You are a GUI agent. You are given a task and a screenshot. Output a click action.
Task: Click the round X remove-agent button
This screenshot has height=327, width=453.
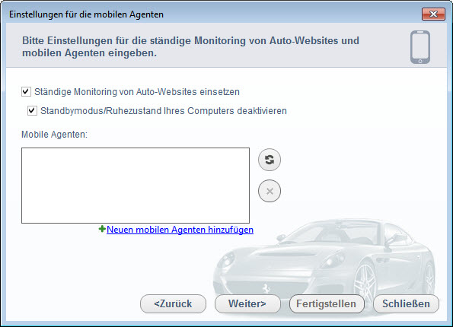click(x=270, y=191)
